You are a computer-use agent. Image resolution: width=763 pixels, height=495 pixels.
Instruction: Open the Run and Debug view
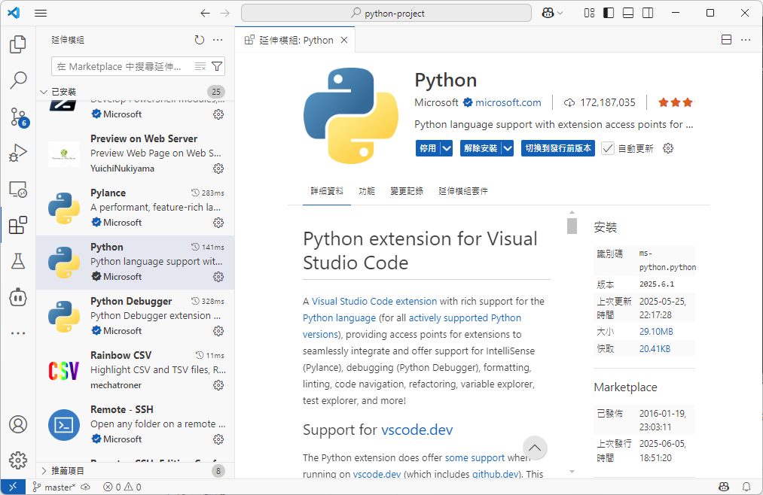18,153
